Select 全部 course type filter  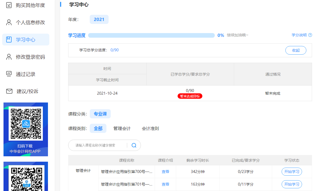coord(98,129)
